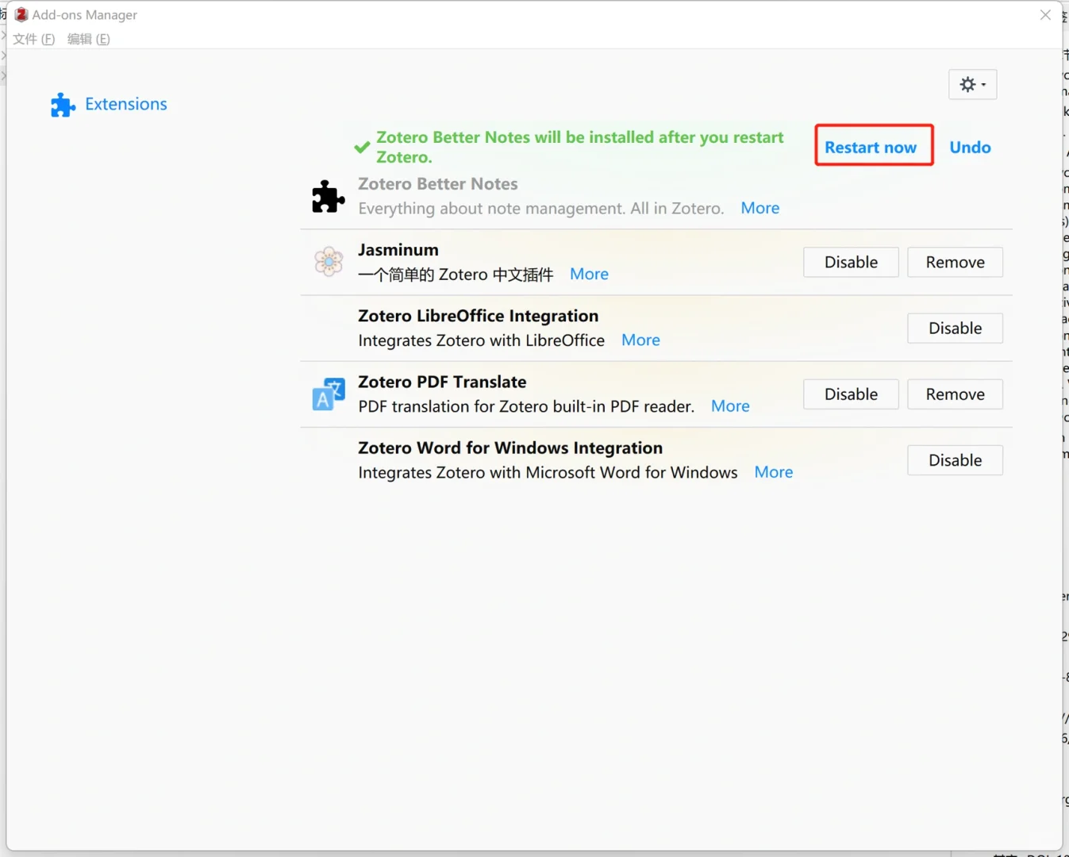Disable the Jasminum extension

[x=851, y=263]
